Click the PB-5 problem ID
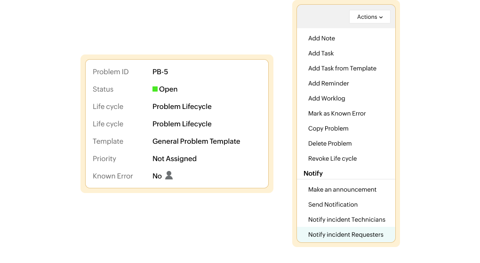Screen dimensions: 480x263 (x=160, y=72)
